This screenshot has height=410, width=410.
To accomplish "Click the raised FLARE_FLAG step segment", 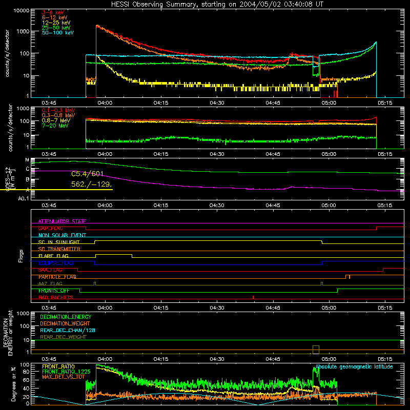I will pyautogui.click(x=114, y=254).
